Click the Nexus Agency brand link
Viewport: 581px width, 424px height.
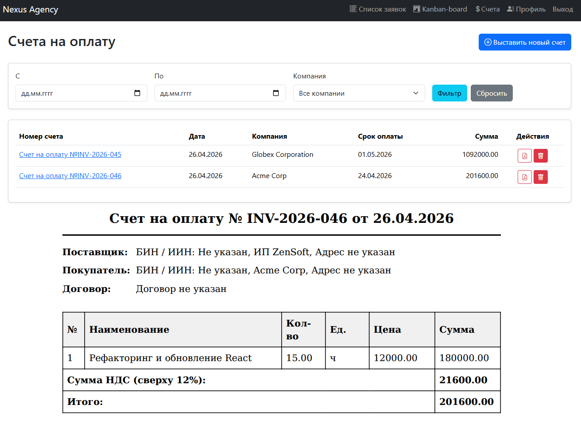[31, 9]
